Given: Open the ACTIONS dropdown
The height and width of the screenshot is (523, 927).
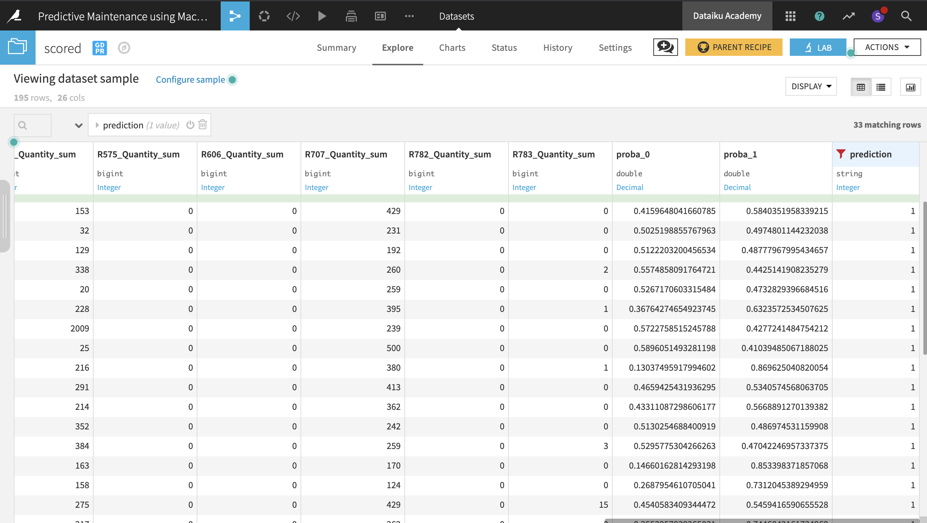Looking at the screenshot, I should [887, 47].
